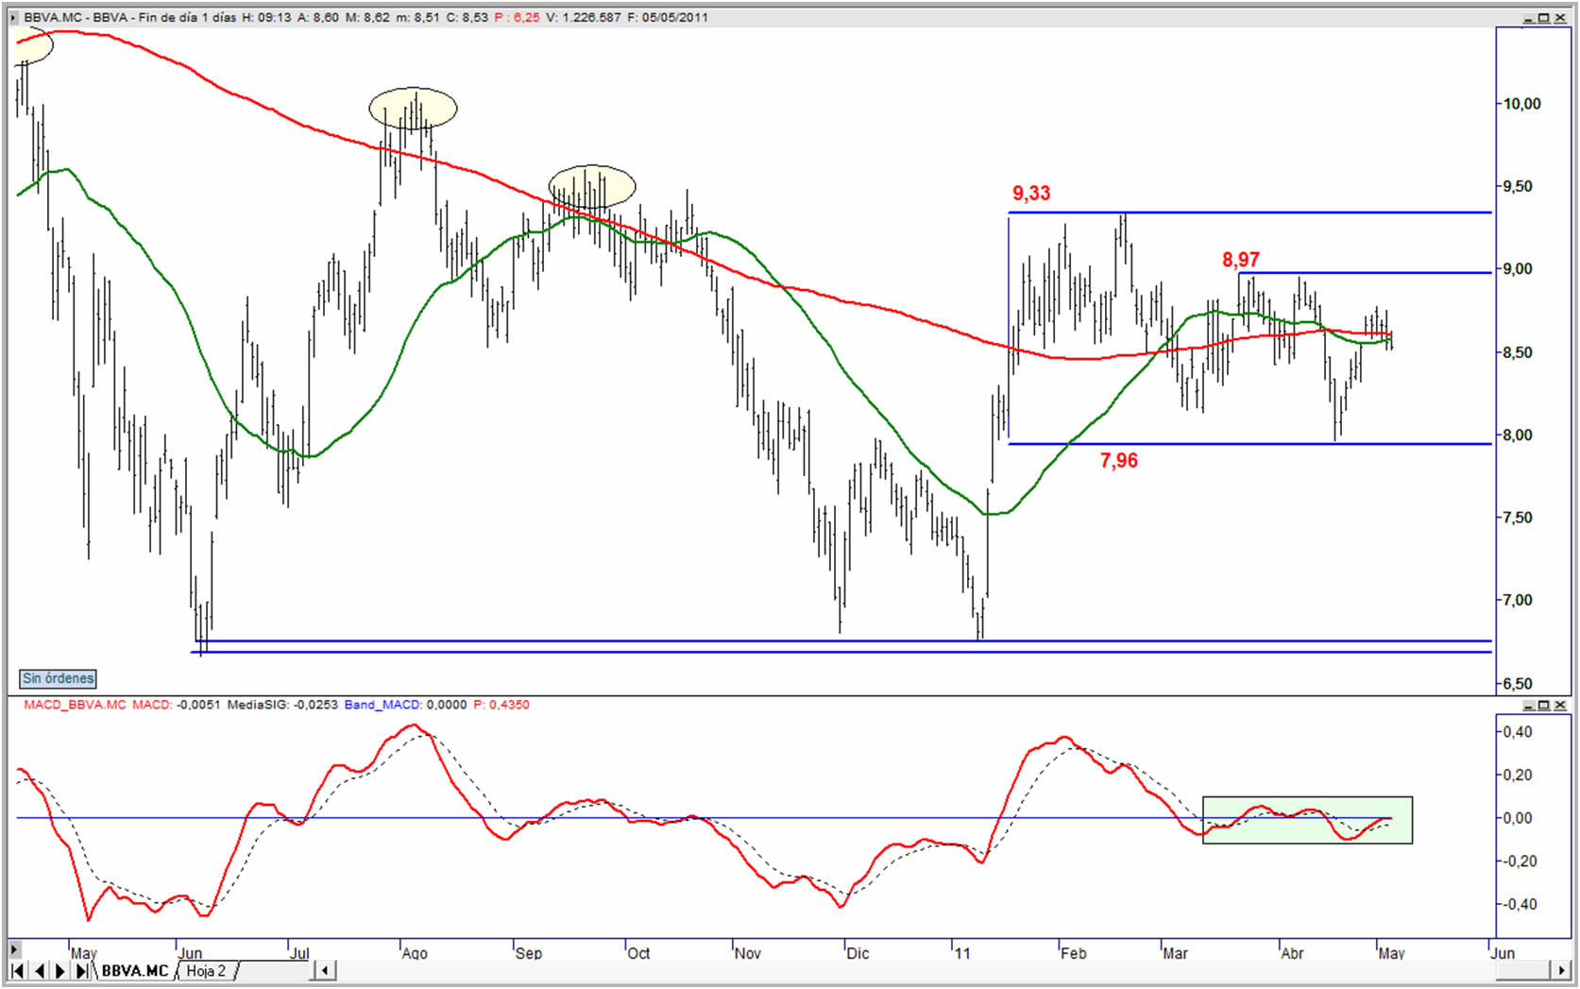
Task: Go to the previous sheet tab
Action: click(x=39, y=970)
